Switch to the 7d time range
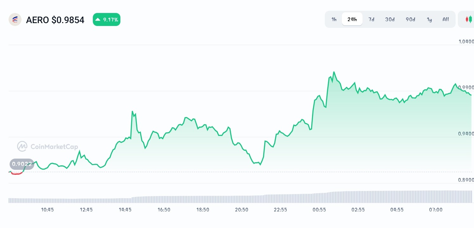Viewport: 474px width, 228px height. click(371, 19)
